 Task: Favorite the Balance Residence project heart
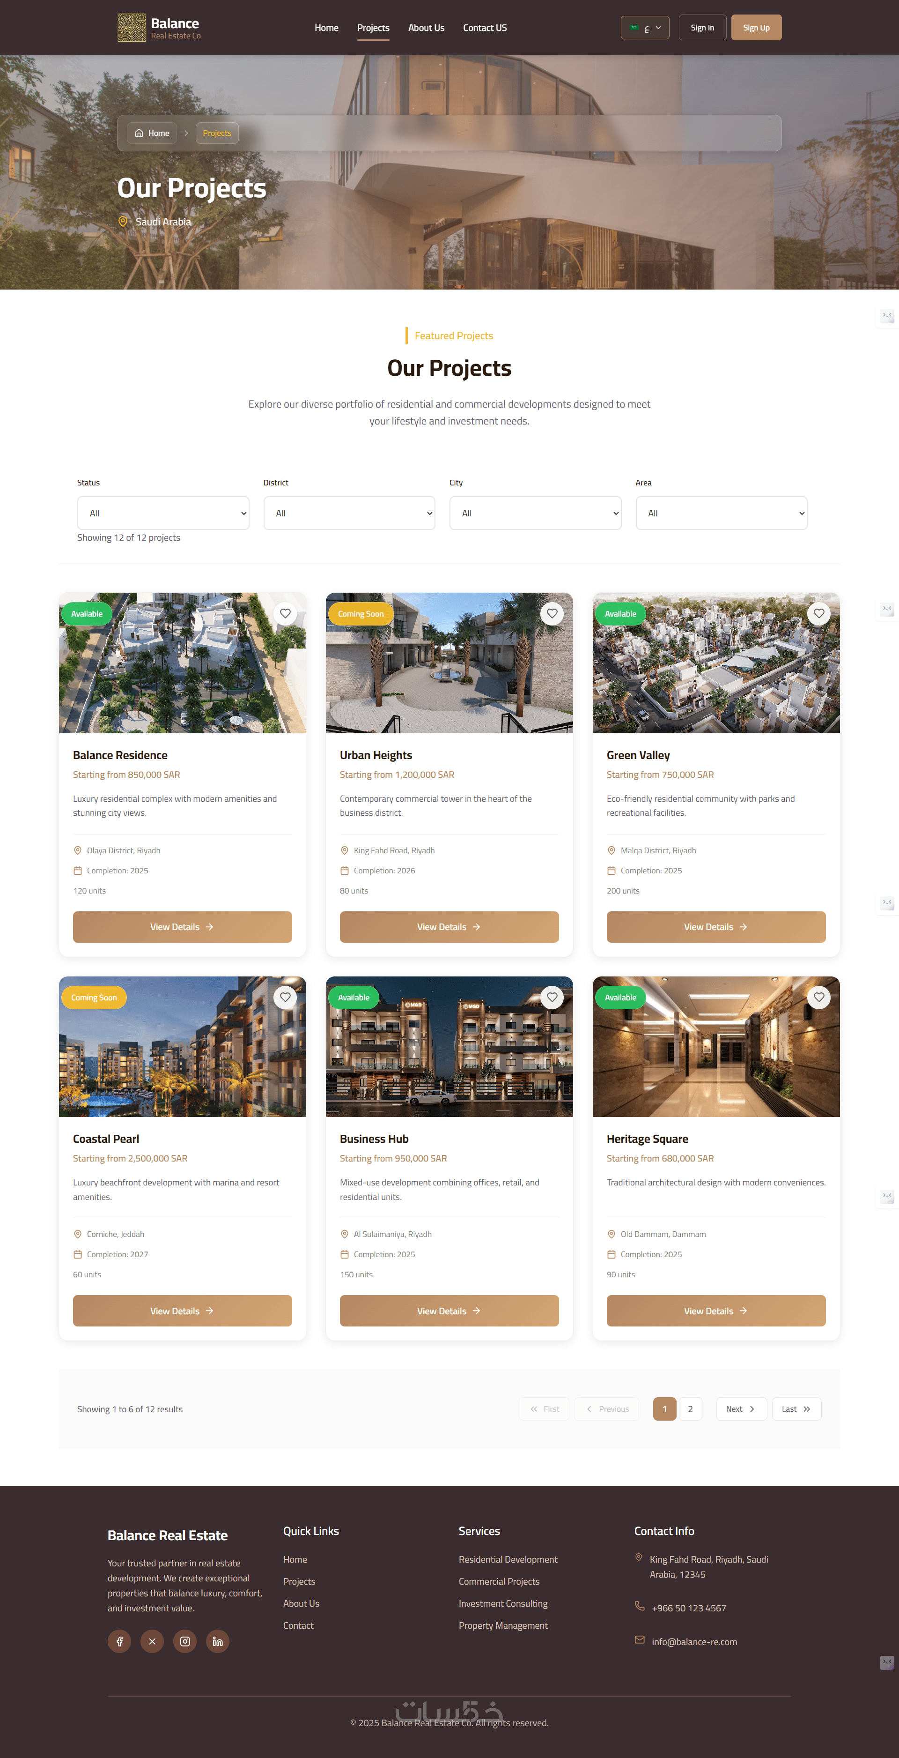(285, 613)
